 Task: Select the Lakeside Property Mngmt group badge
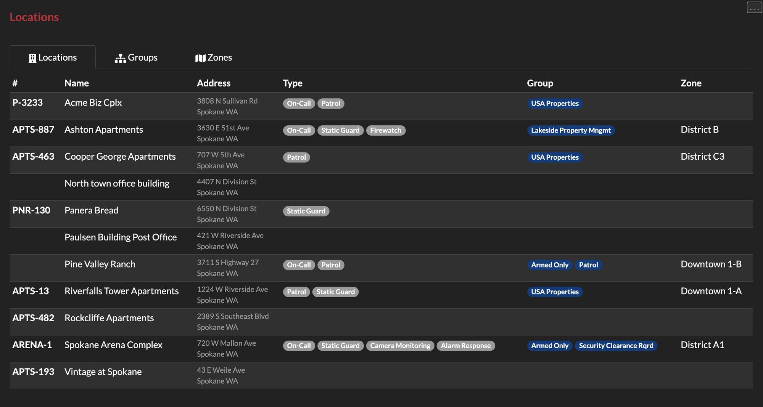[571, 130]
